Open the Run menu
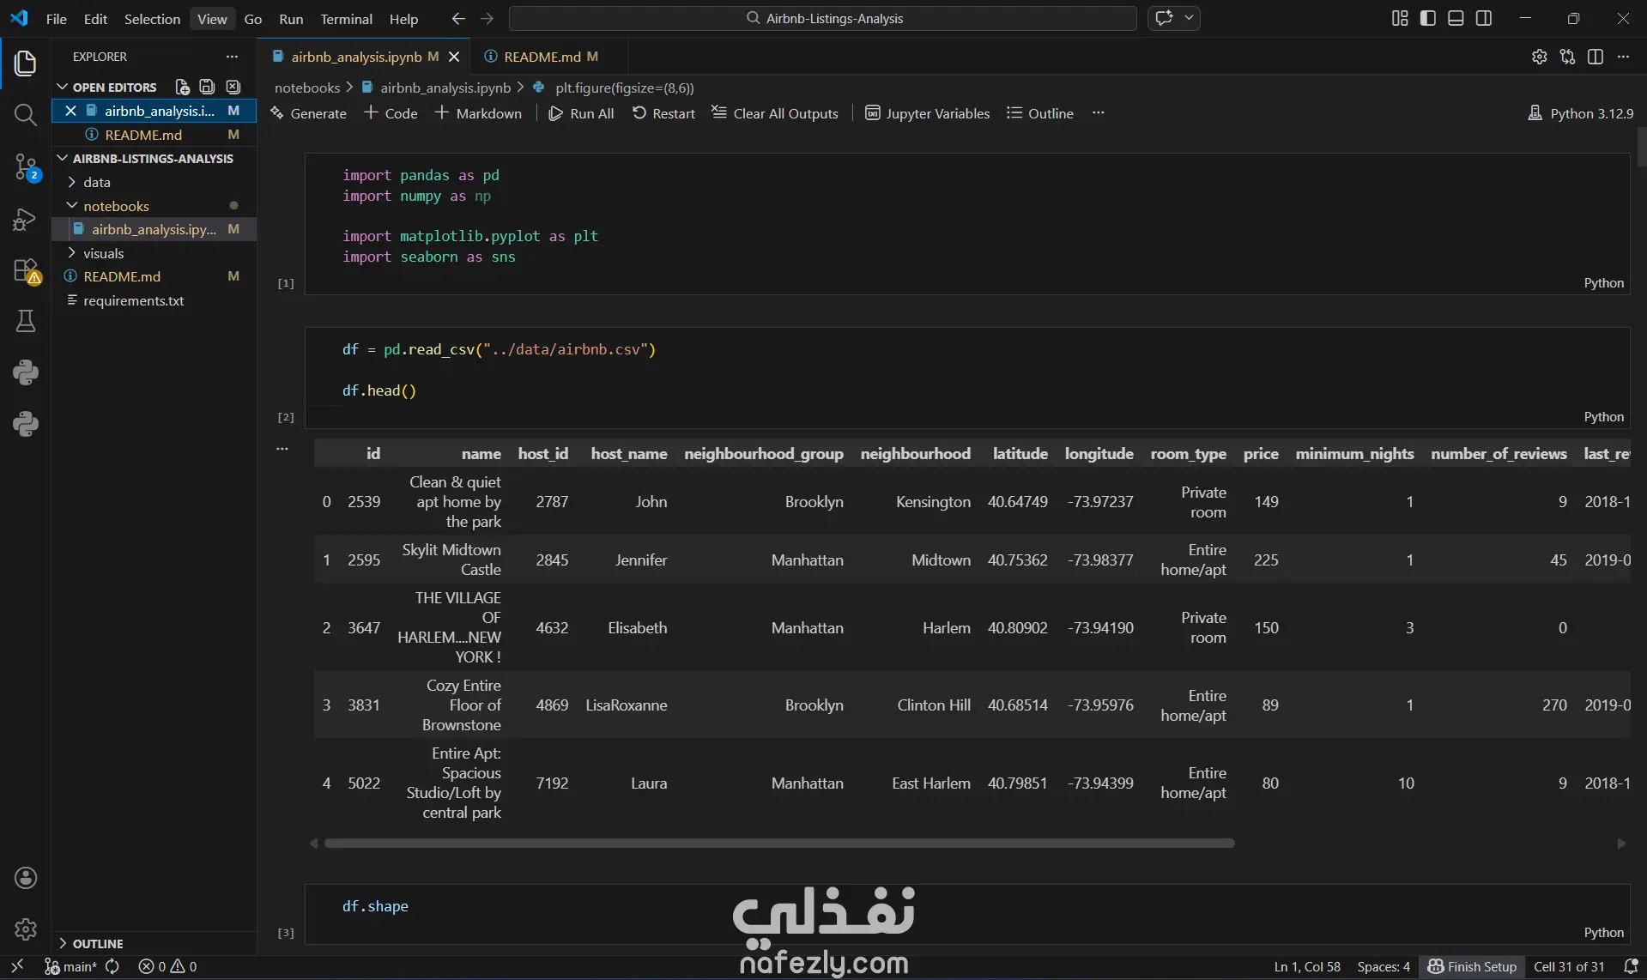The height and width of the screenshot is (980, 1647). pyautogui.click(x=291, y=18)
